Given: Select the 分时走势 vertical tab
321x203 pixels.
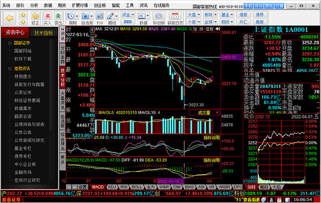Looking at the screenshot, I should point(63,54).
